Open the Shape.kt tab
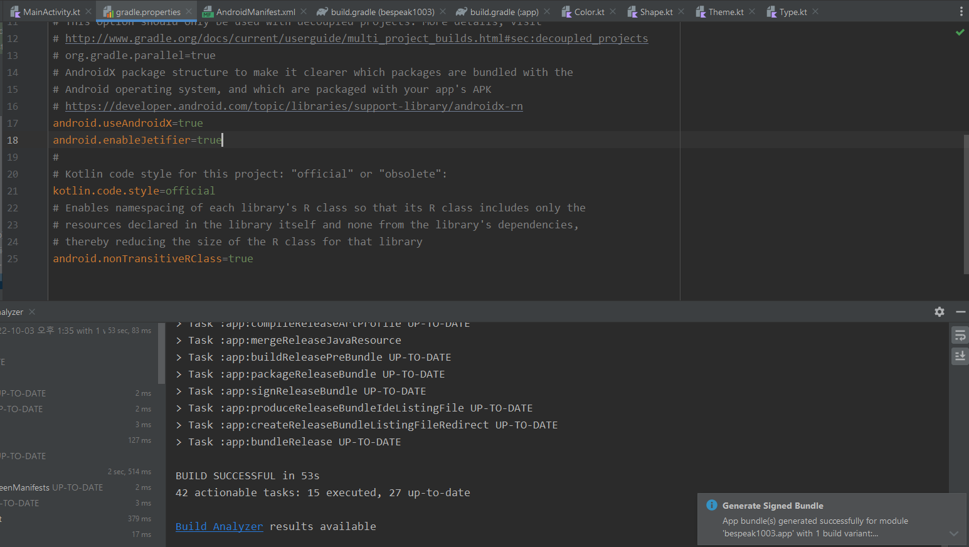Image resolution: width=969 pixels, height=547 pixels. click(656, 12)
